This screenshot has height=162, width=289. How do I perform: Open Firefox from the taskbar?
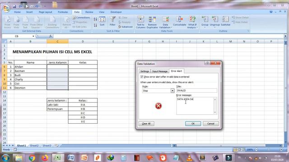(x=45, y=158)
